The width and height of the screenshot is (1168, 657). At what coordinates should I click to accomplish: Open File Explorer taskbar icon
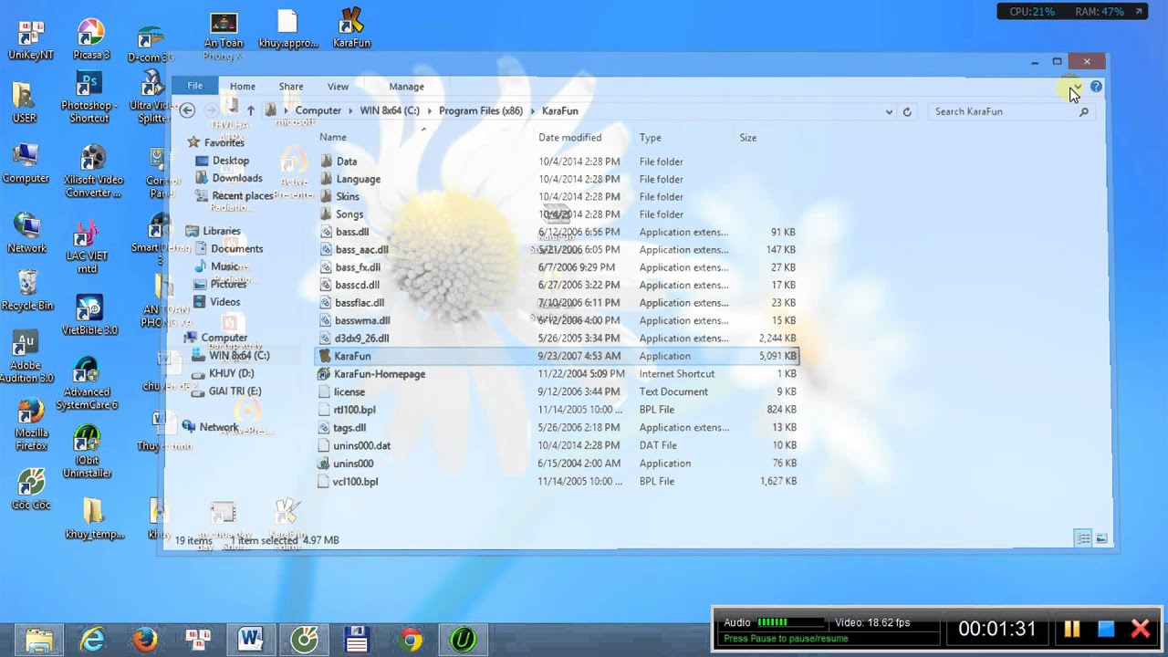tap(39, 640)
